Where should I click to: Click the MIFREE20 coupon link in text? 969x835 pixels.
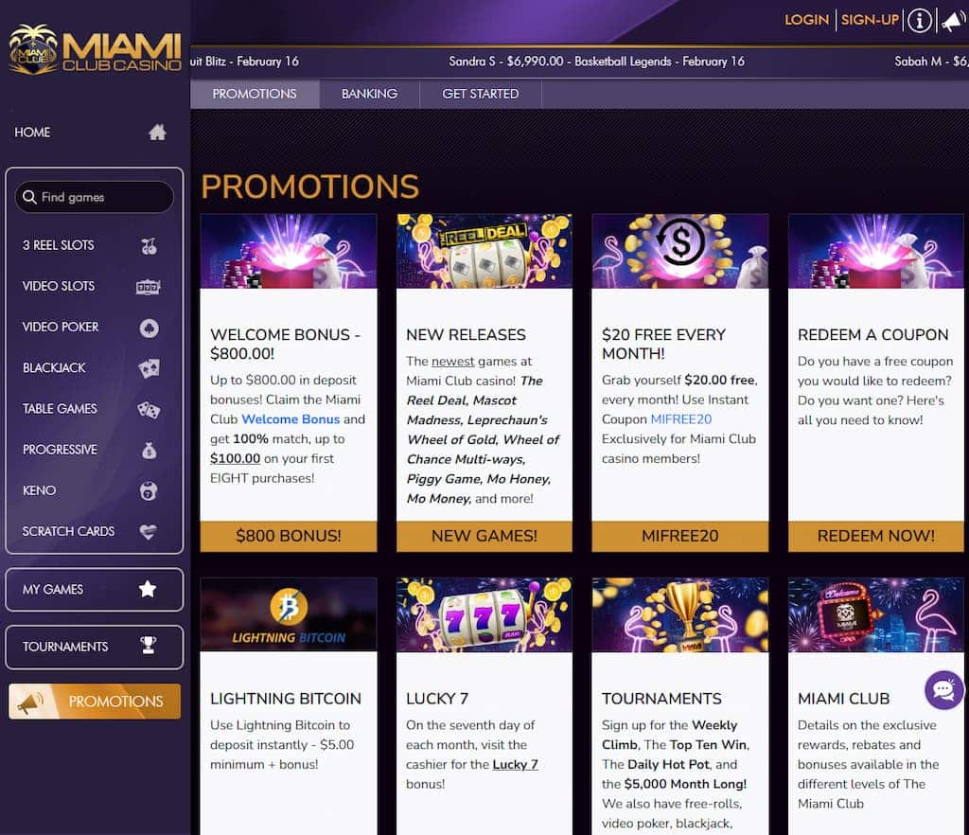coord(681,419)
